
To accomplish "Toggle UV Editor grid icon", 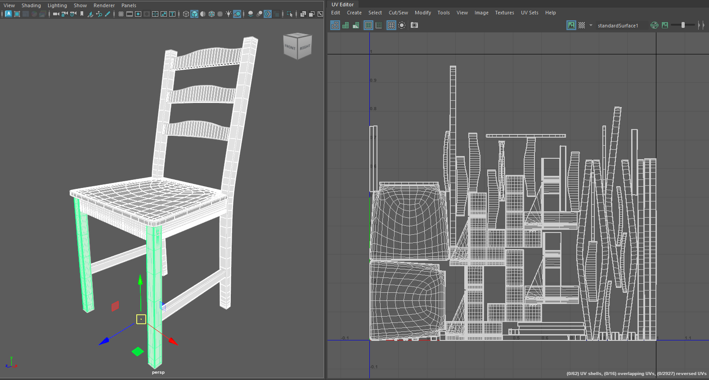I will coord(391,25).
